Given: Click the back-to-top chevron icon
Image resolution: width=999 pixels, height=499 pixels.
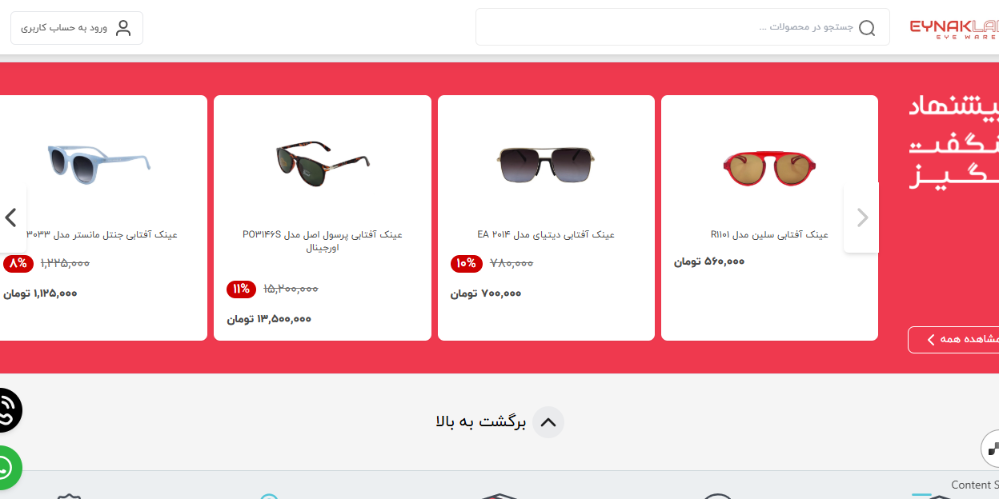Looking at the screenshot, I should (548, 422).
